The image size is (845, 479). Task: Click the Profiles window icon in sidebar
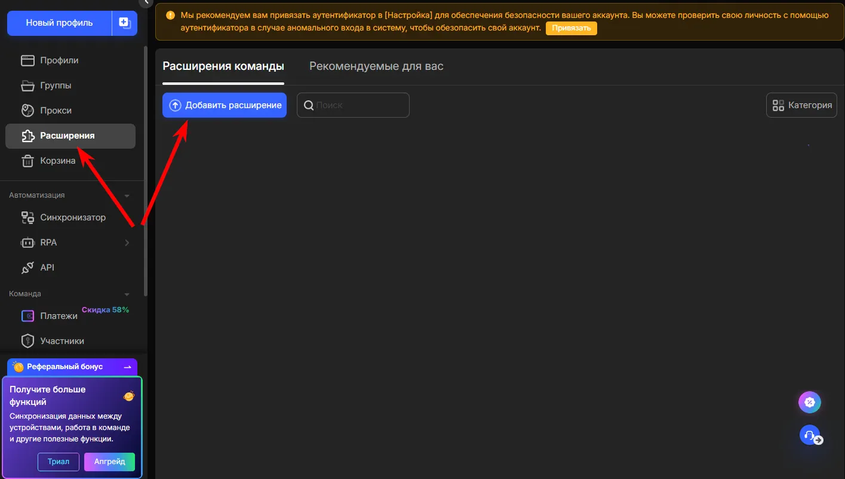[x=27, y=60]
